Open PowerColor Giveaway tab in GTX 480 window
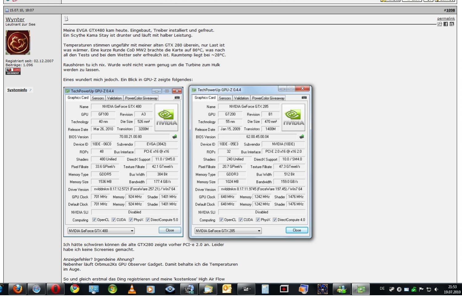This screenshot has width=462, height=298. [141, 98]
